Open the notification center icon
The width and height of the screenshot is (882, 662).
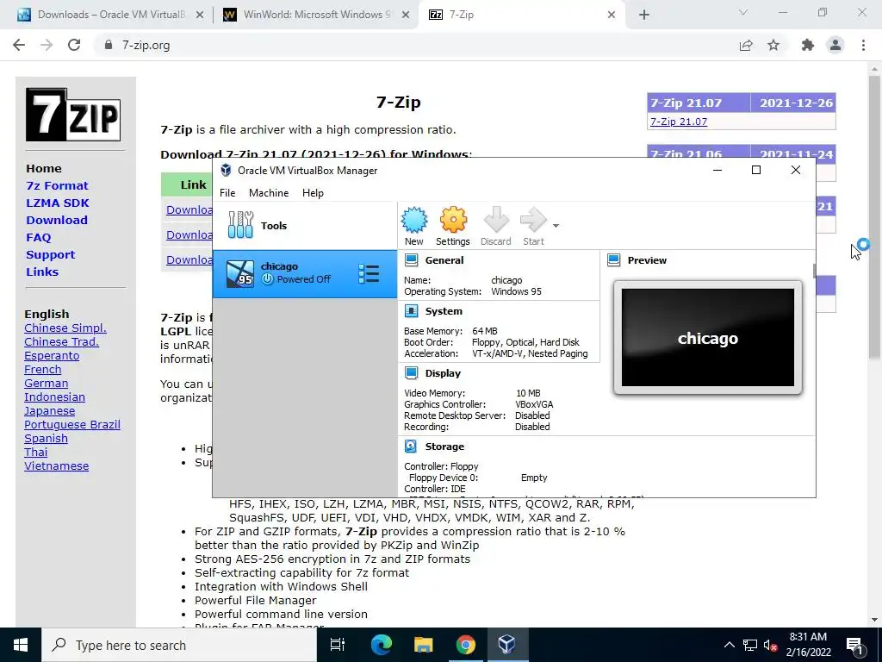[855, 645]
